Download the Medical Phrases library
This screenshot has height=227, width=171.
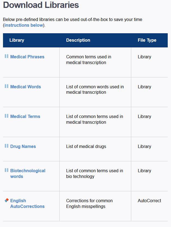click(x=27, y=57)
